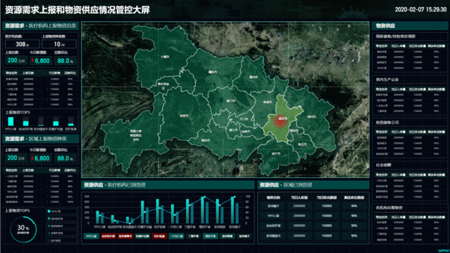Viewport: 450px width, 253px height.
Task: Click the line-chart peak point over 橡胶手套
Action: (x=204, y=197)
